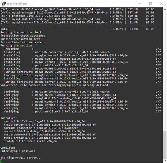Click 'Verifying : protobuf-lite' line

82,111
